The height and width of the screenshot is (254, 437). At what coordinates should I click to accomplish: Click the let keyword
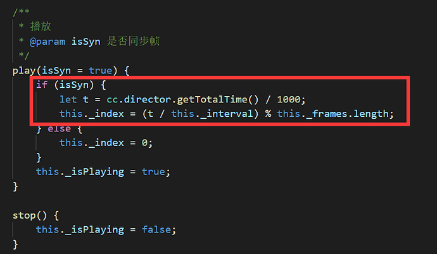(x=68, y=99)
